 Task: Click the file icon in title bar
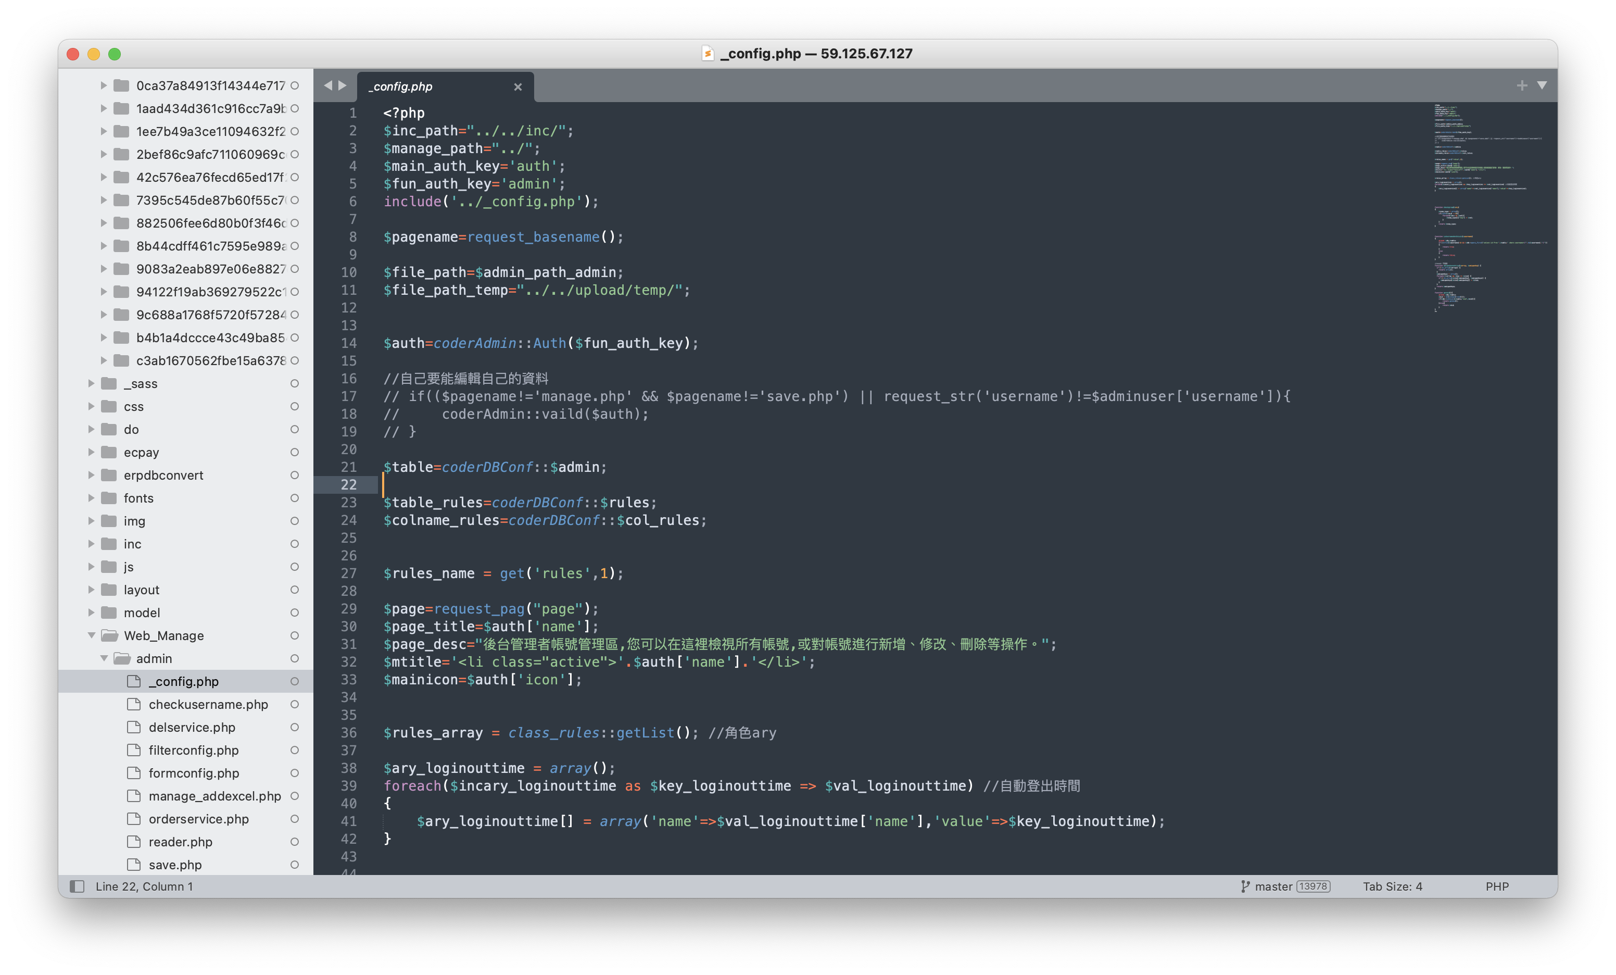coord(708,53)
